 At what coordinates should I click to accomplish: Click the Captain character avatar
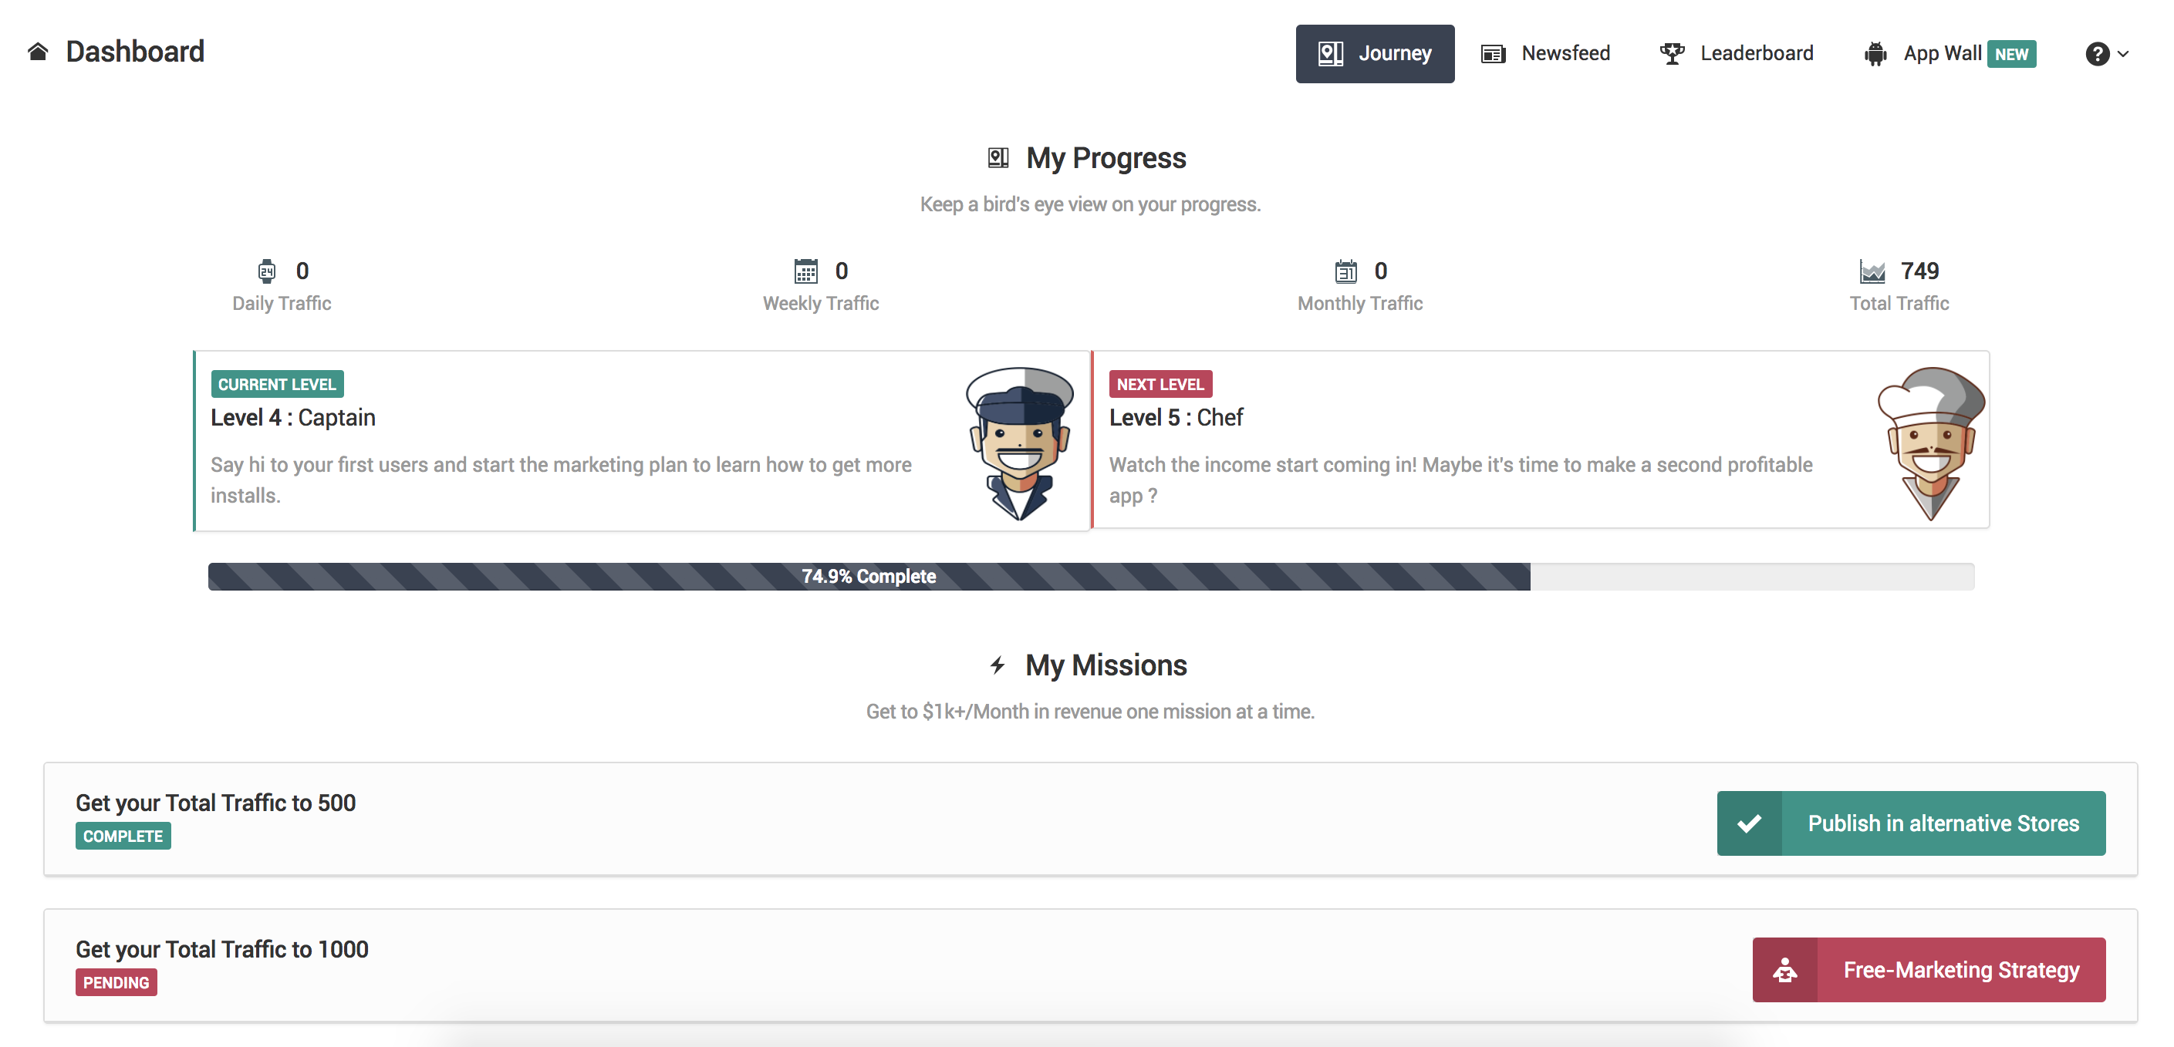[1019, 442]
